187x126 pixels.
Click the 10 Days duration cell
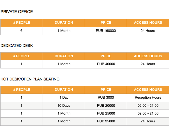point(64,106)
